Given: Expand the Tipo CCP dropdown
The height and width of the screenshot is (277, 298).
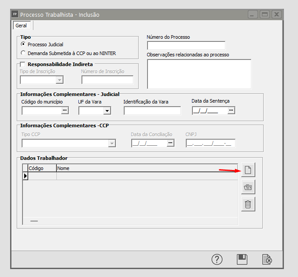Looking at the screenshot, I should [112, 144].
